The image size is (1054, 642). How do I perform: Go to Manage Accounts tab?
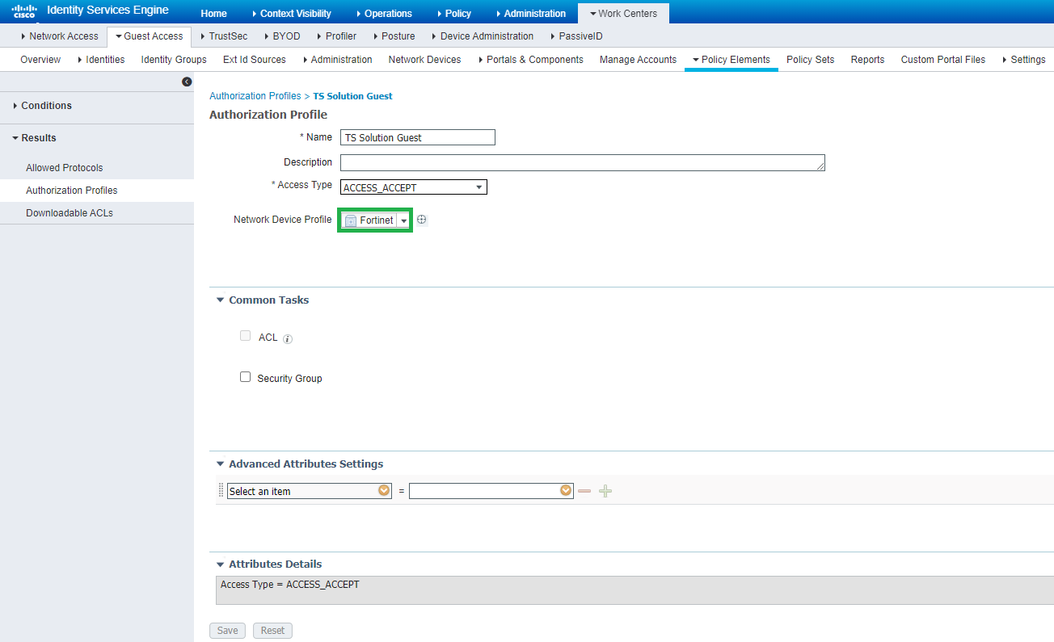(x=638, y=60)
